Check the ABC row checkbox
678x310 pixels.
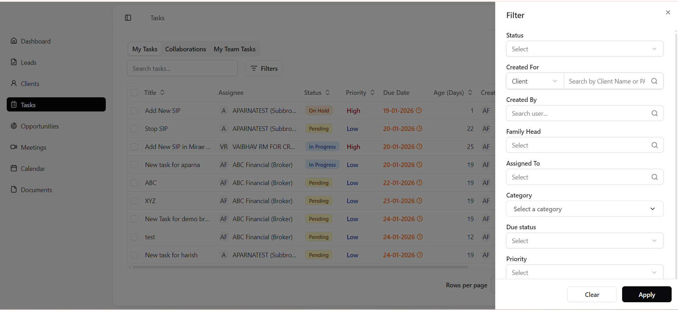click(x=134, y=183)
